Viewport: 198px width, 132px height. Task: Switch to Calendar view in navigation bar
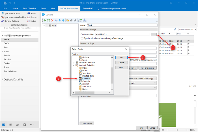(x=11, y=124)
